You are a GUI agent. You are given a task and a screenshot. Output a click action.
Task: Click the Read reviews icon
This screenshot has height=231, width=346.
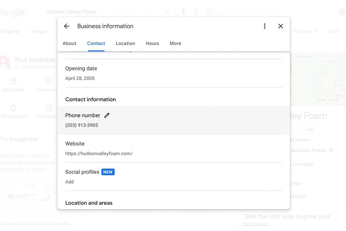point(49,81)
